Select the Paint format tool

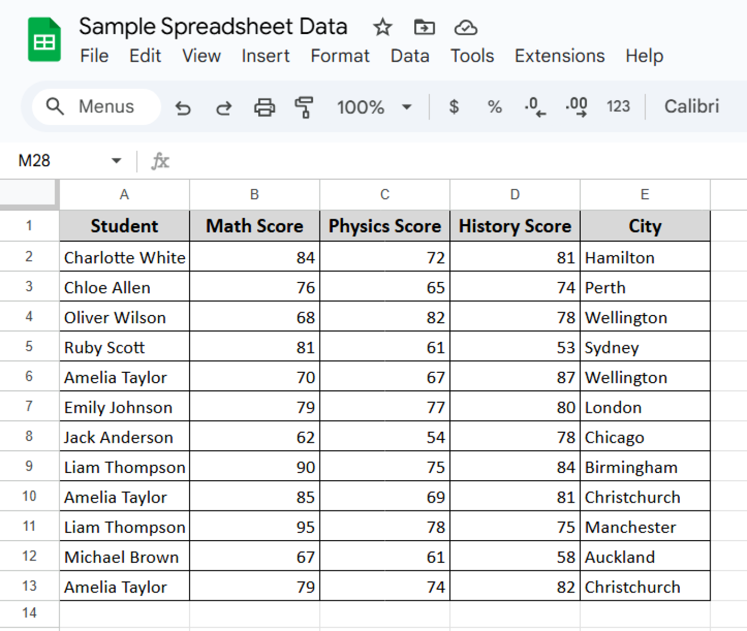304,107
